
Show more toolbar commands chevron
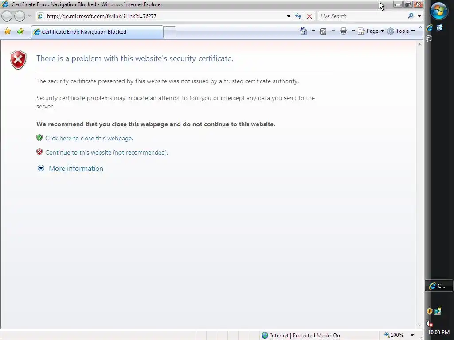[420, 27]
